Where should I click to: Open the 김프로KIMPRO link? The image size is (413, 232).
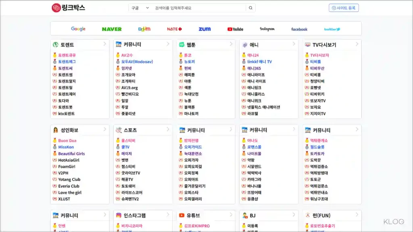coord(197,226)
